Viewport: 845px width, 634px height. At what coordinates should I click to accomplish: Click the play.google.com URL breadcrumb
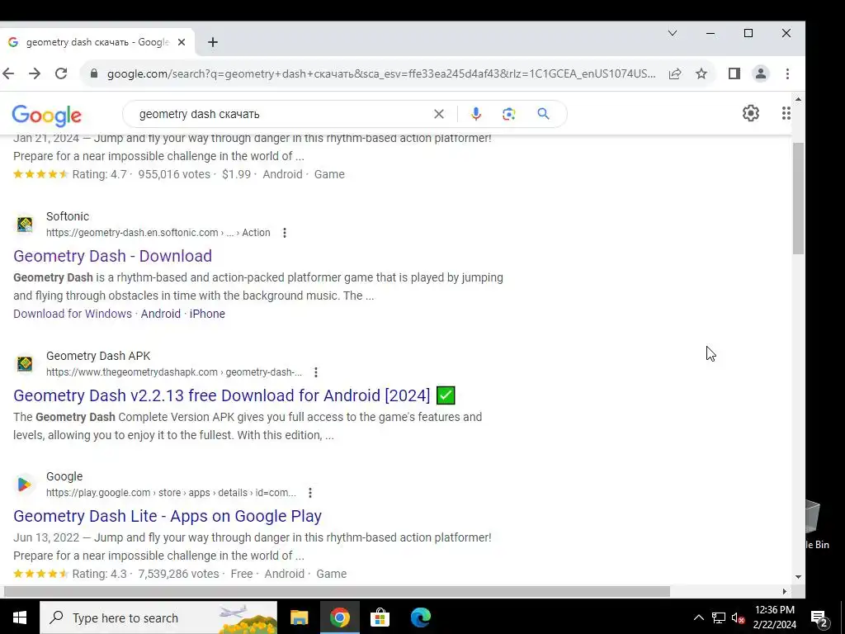[171, 493]
